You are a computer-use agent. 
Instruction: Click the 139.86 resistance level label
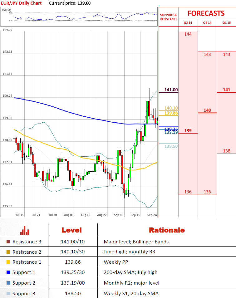point(171,113)
